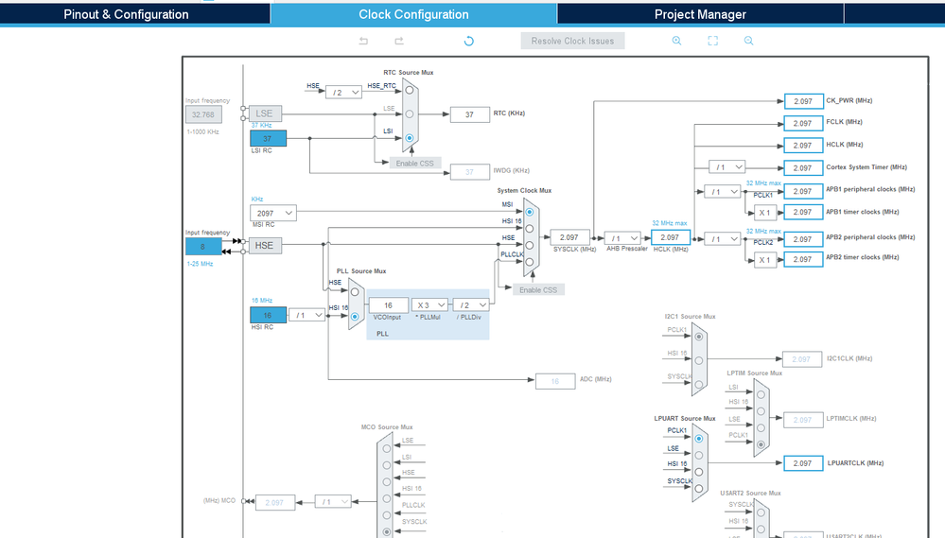Open the AHB Prescaler dropdown
Screen dimensions: 945x538
coord(622,238)
